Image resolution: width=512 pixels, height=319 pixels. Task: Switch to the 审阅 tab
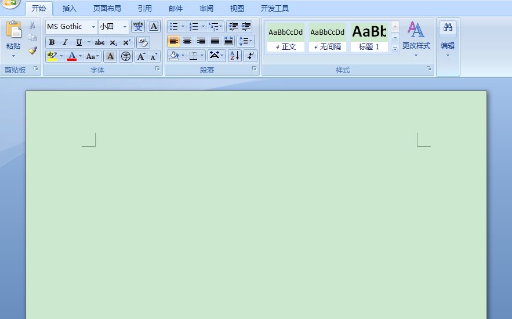click(x=206, y=9)
